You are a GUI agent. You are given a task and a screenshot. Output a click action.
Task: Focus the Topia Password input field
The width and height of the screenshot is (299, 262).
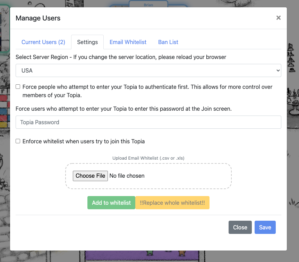148,122
